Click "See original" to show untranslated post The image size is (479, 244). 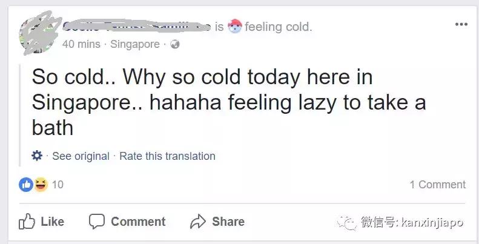click(81, 156)
